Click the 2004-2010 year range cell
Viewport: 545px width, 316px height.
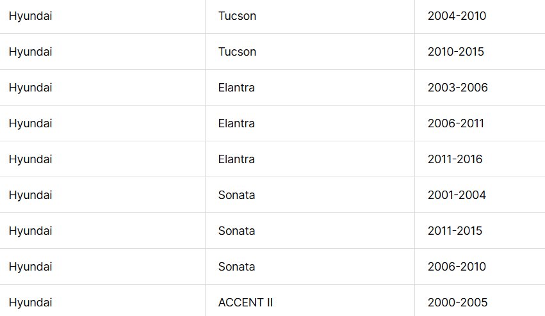(457, 16)
